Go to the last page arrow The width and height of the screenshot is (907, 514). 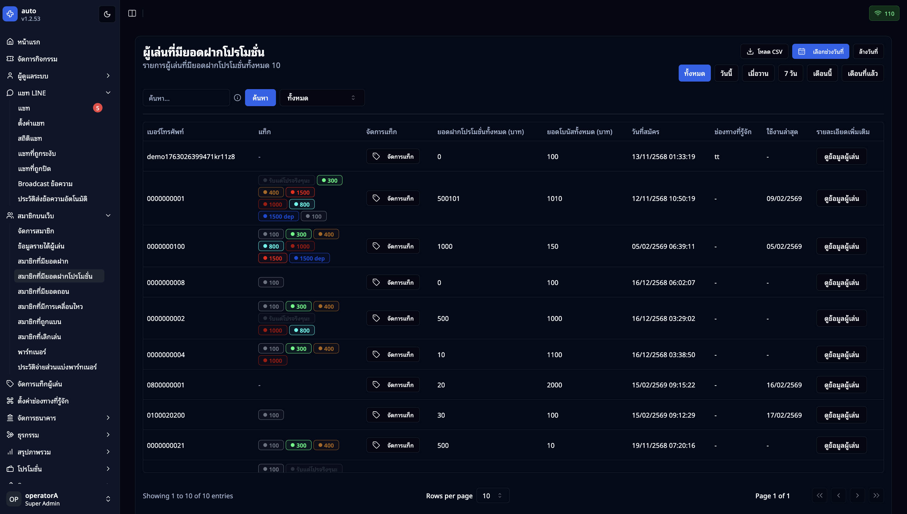pos(876,495)
